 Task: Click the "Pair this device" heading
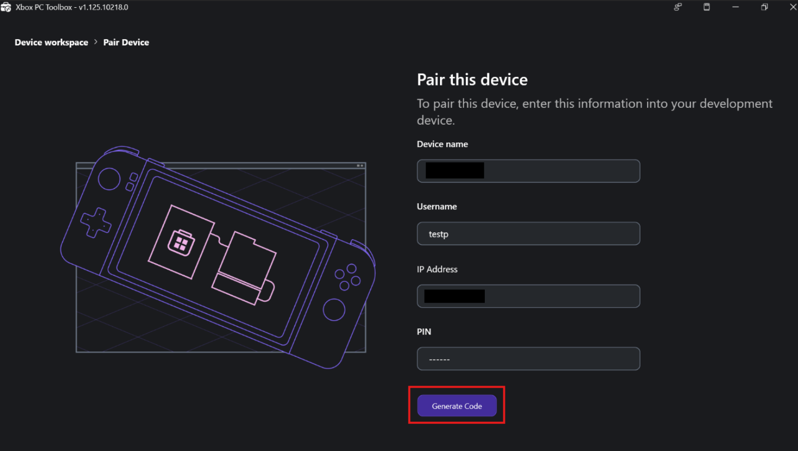click(x=472, y=80)
